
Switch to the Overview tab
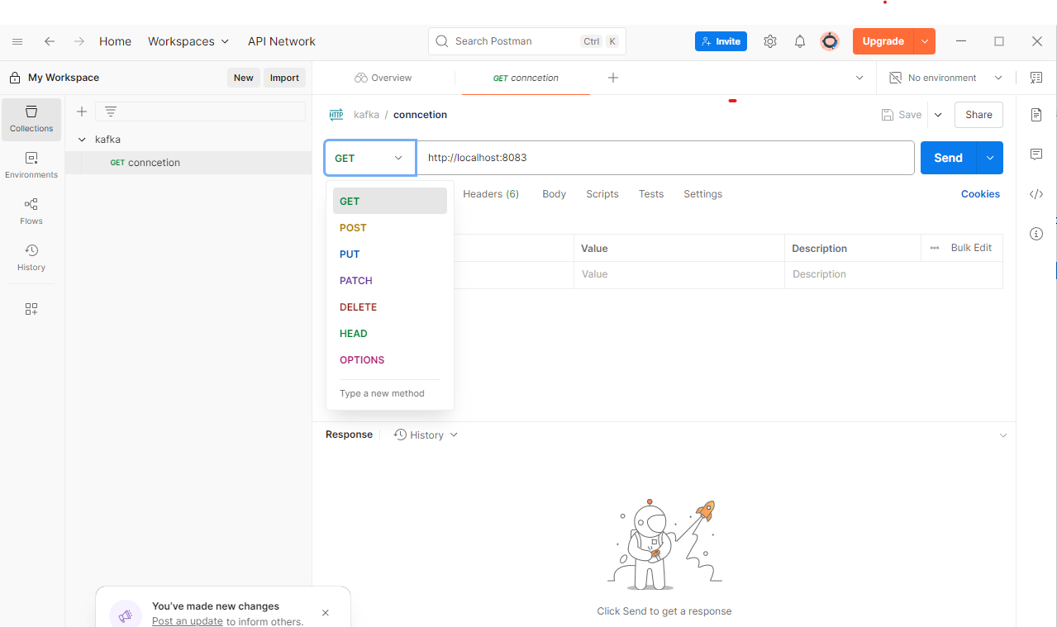click(x=383, y=78)
